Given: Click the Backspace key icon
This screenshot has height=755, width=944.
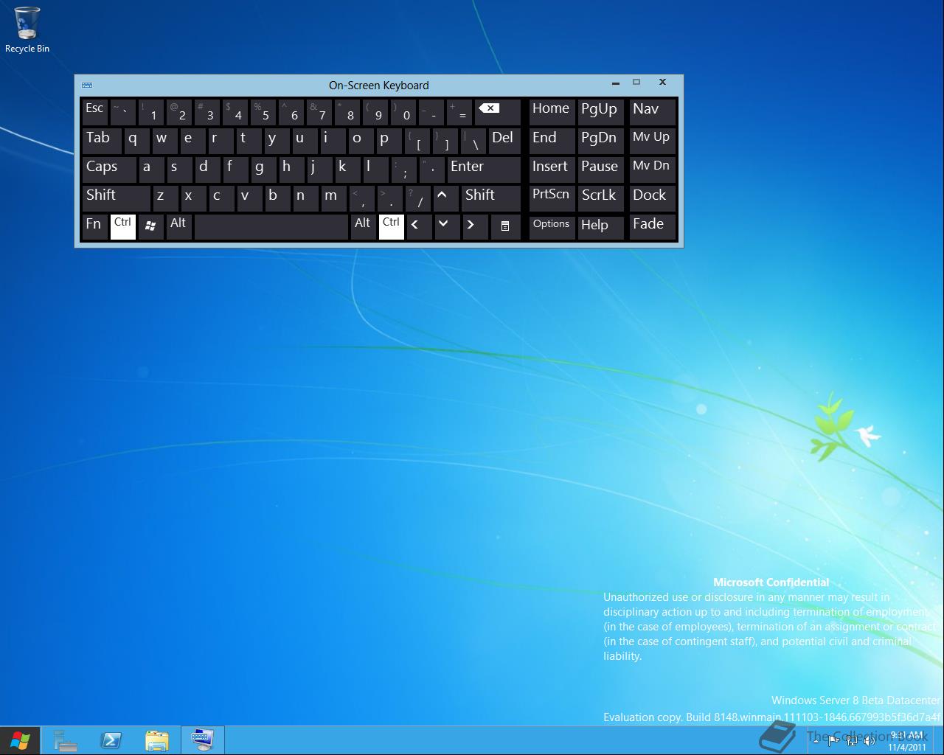Looking at the screenshot, I should pyautogui.click(x=498, y=111).
